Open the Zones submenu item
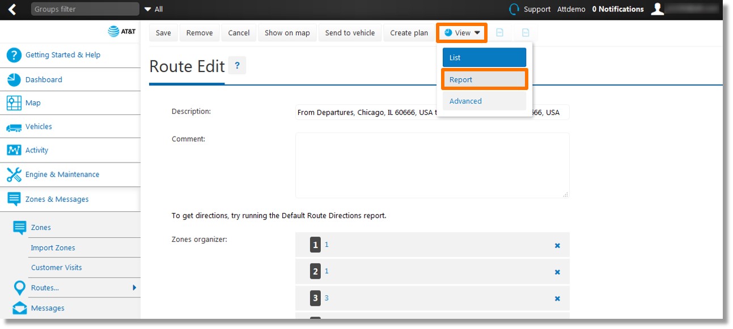This screenshot has height=329, width=733. [41, 228]
